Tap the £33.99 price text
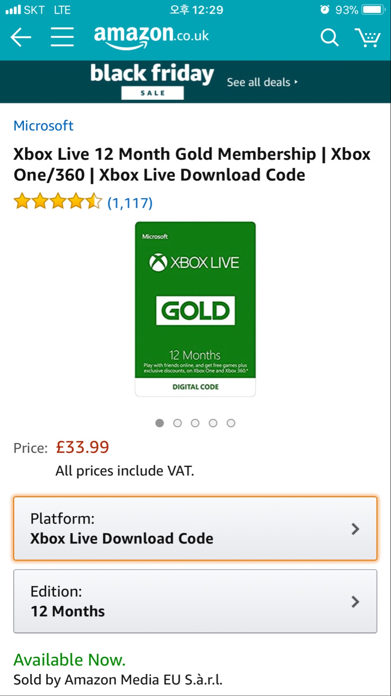 83,447
